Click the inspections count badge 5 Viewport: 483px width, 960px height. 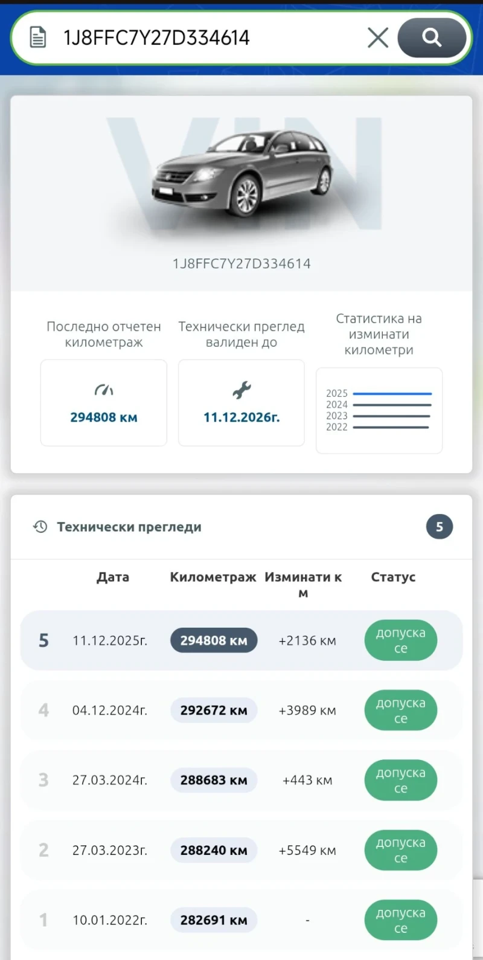coord(439,527)
